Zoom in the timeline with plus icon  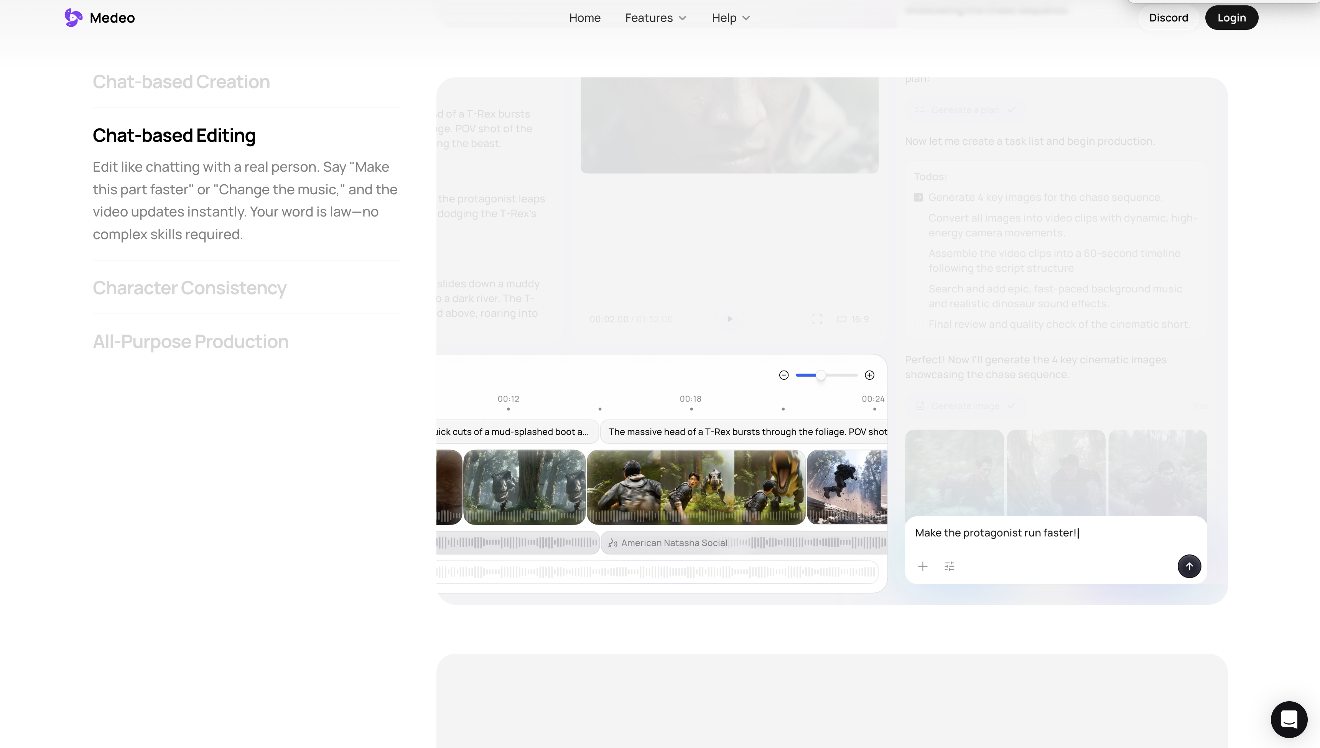(x=869, y=375)
